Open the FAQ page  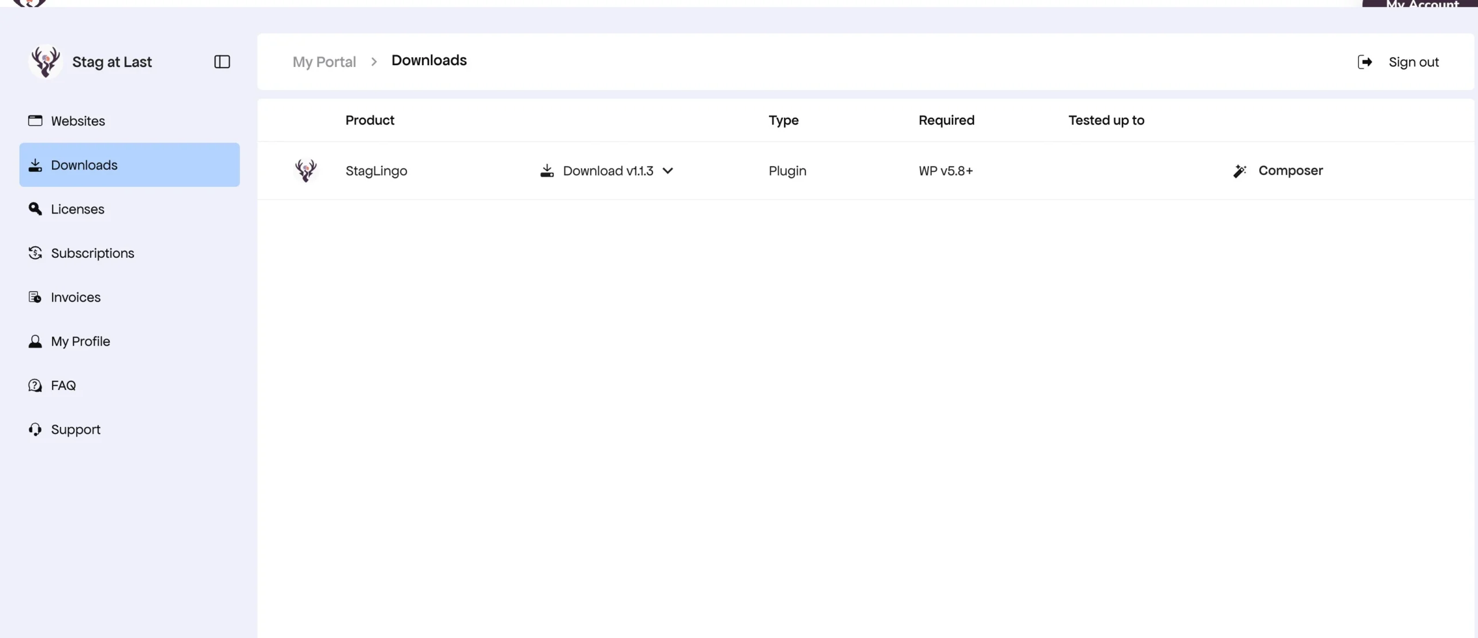pos(129,385)
